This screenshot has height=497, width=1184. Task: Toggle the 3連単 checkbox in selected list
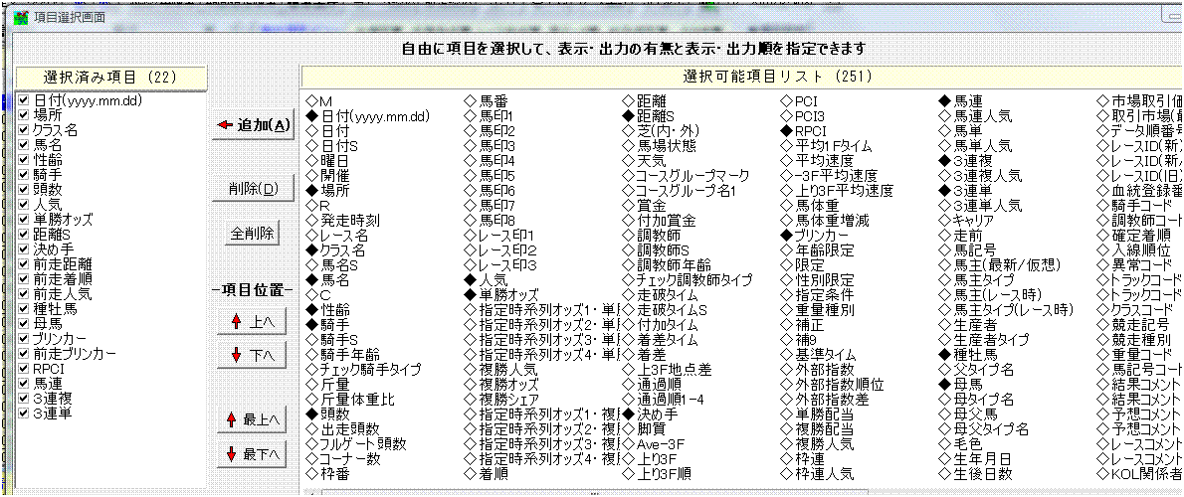pos(23,414)
